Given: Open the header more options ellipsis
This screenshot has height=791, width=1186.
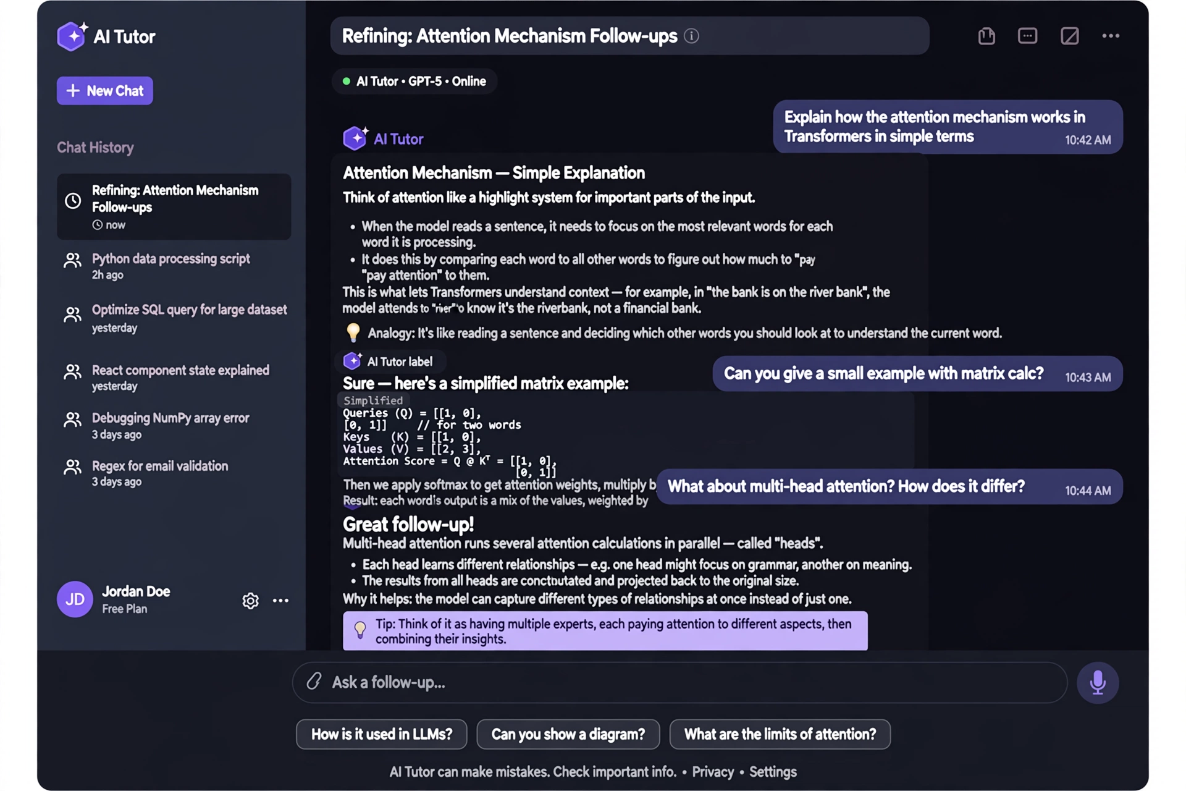Looking at the screenshot, I should (1111, 36).
